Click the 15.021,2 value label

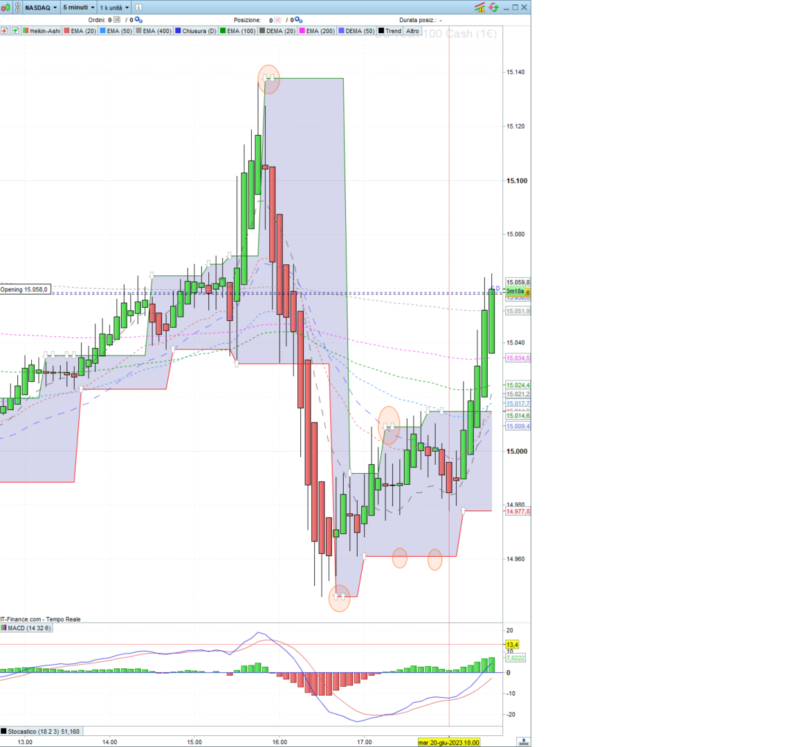point(518,394)
